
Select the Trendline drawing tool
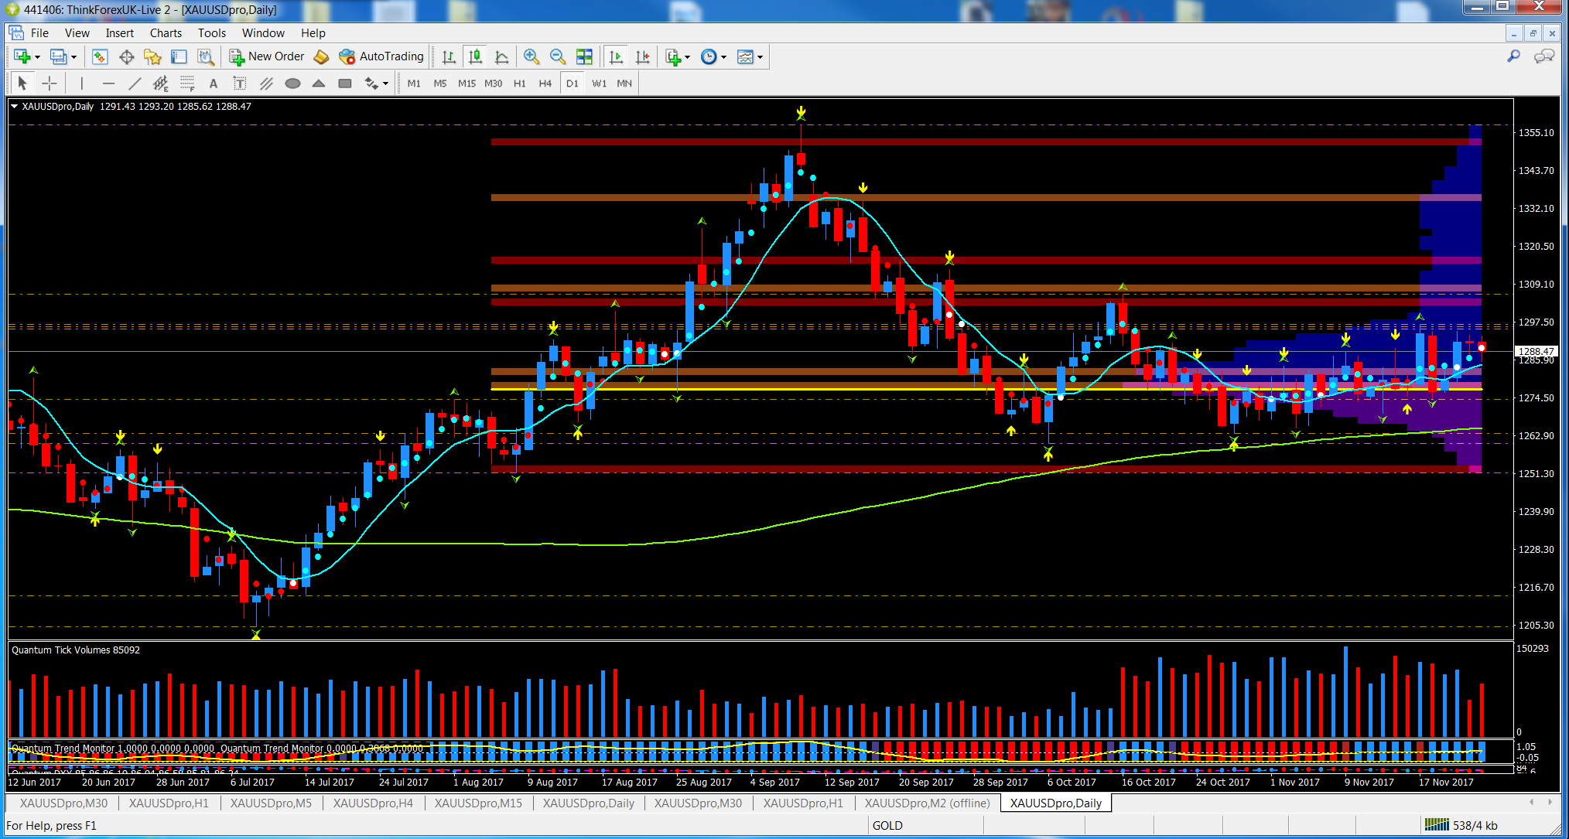tap(135, 83)
